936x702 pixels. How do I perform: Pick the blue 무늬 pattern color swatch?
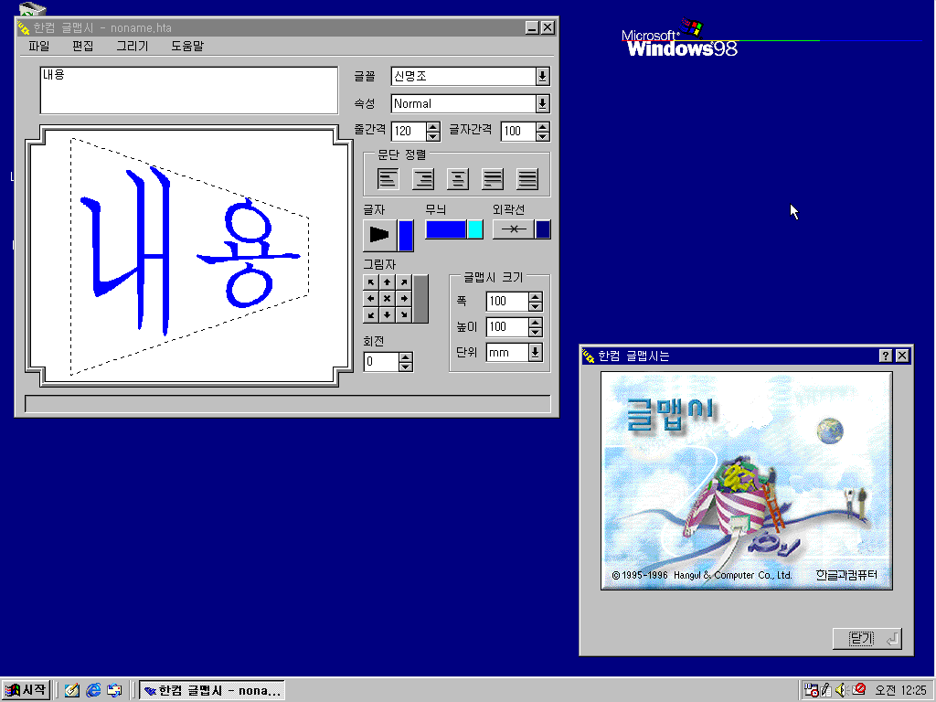coord(446,229)
